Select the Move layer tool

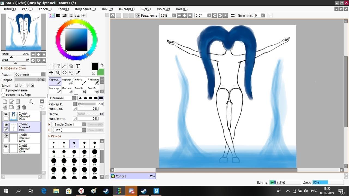51,73
